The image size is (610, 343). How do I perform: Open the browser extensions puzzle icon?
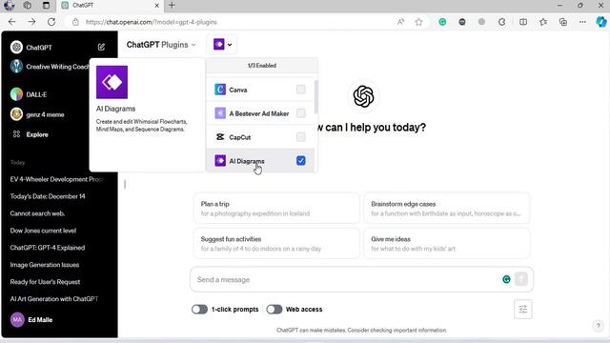501,22
